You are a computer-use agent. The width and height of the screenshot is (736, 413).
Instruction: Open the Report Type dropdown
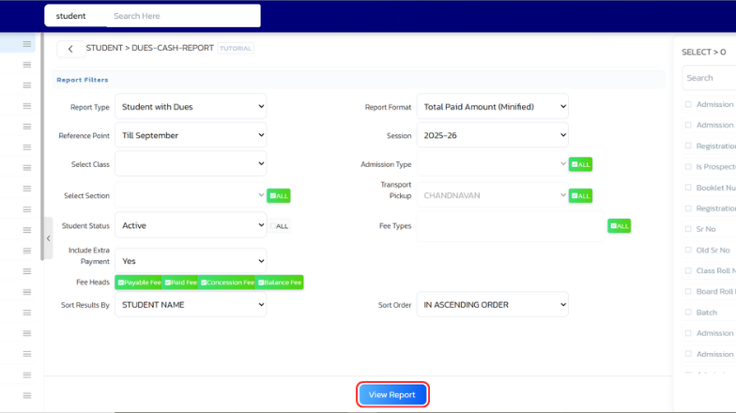[191, 107]
